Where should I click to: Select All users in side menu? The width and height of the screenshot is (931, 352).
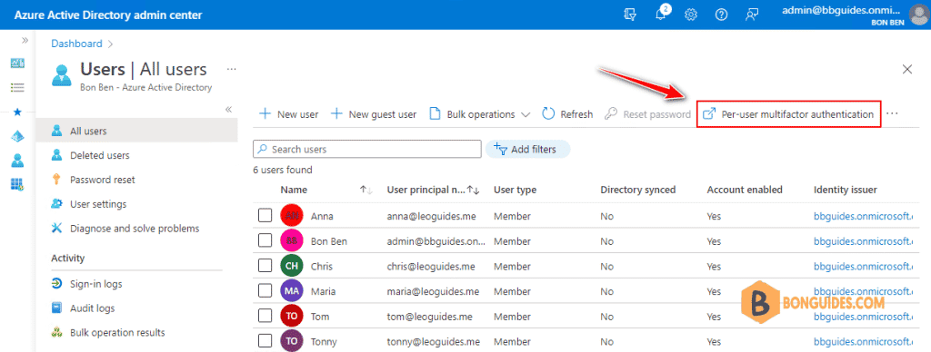[137, 131]
